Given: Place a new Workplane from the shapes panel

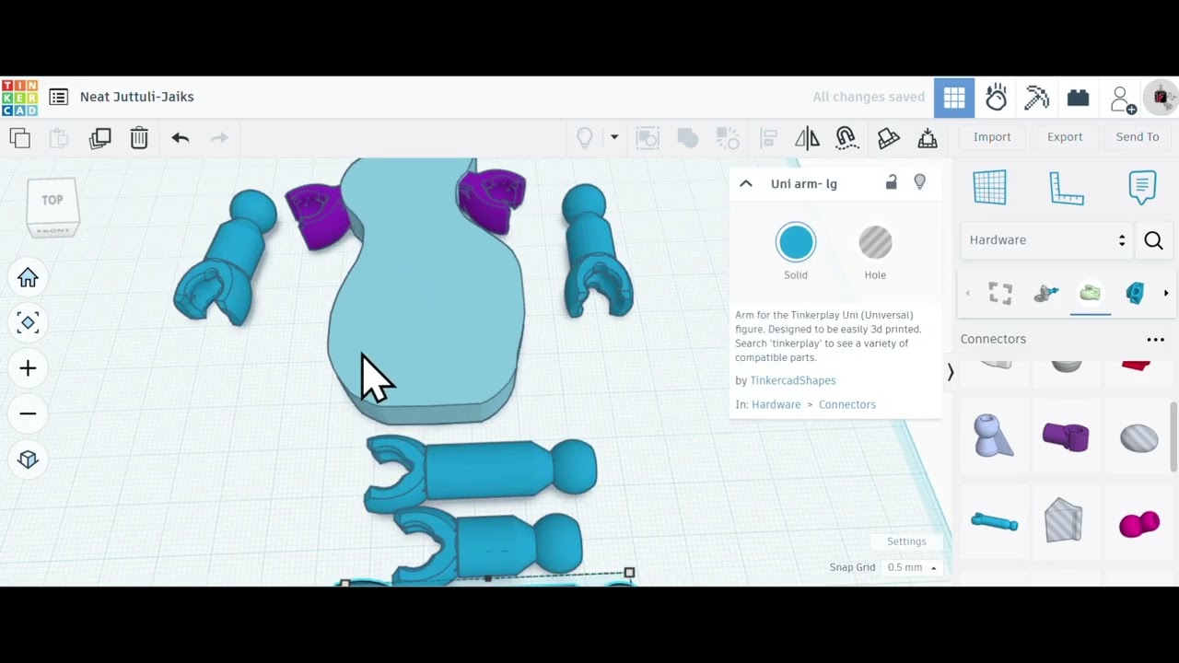Looking at the screenshot, I should [x=990, y=187].
